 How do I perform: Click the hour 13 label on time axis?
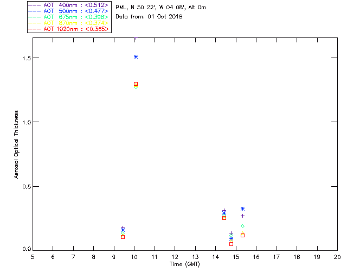coord(195,257)
